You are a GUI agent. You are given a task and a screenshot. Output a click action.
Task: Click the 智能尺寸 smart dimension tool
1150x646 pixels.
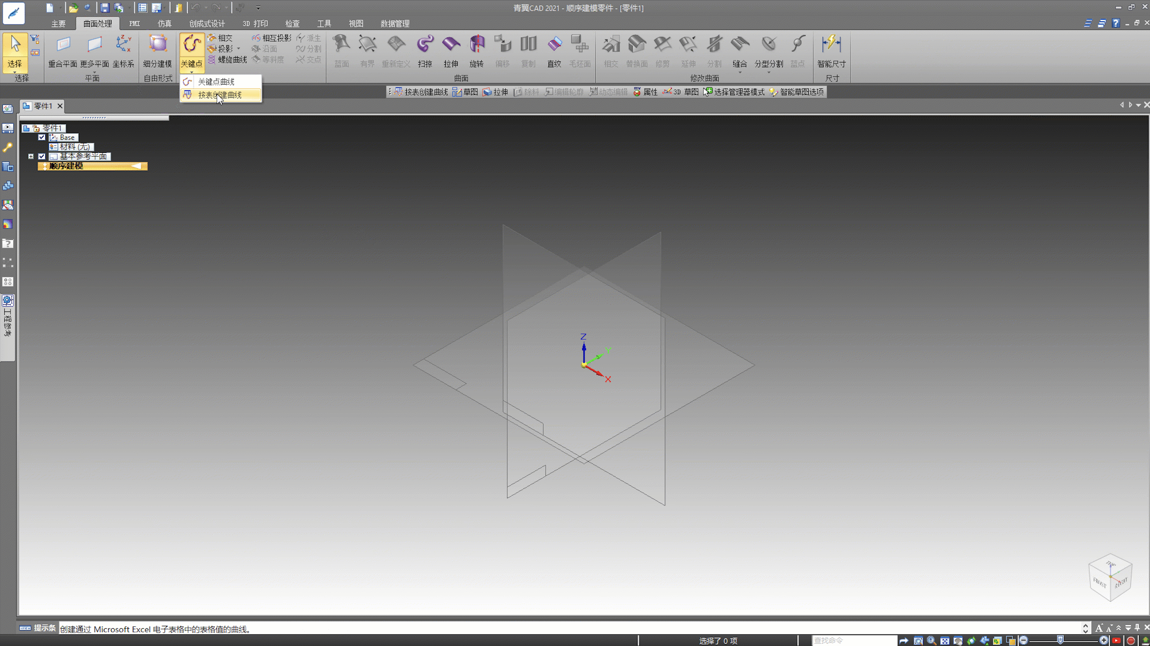click(x=831, y=51)
